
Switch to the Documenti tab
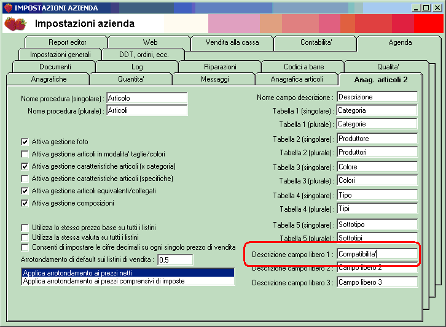55,67
